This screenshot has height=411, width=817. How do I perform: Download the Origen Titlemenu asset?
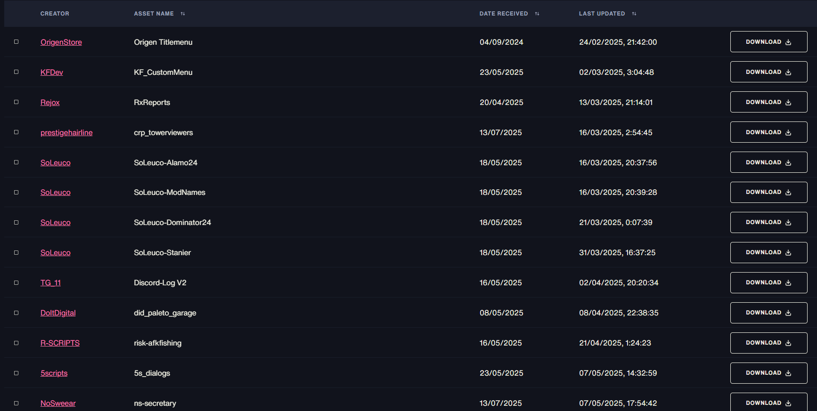tap(768, 42)
